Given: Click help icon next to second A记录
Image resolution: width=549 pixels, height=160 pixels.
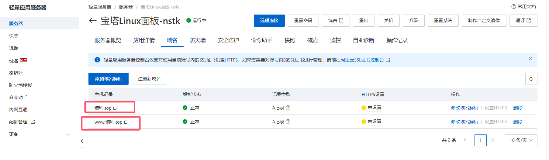Looking at the screenshot, I should [288, 122].
